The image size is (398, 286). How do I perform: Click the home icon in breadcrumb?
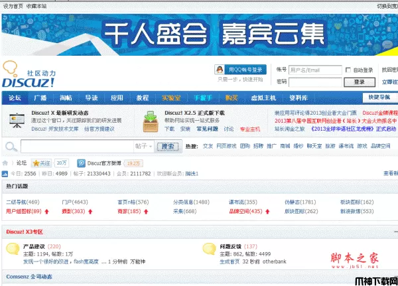point(6,163)
